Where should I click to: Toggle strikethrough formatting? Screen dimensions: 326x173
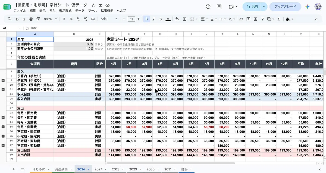pos(161,19)
